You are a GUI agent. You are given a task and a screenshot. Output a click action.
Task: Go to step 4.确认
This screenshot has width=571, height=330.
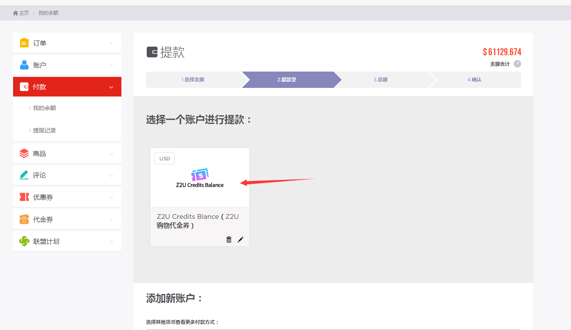click(x=475, y=80)
